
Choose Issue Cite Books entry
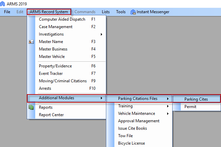coord(139,128)
